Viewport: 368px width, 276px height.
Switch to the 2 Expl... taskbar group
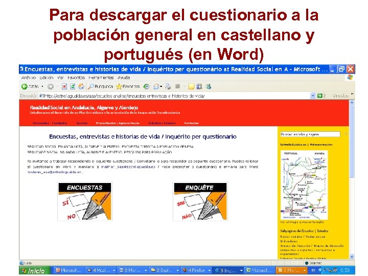pos(165,270)
